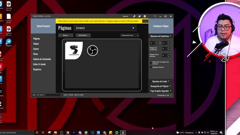240x135 pixels.
Task: Open Guías & Ayuda in the sidebar
Action: coord(39,64)
